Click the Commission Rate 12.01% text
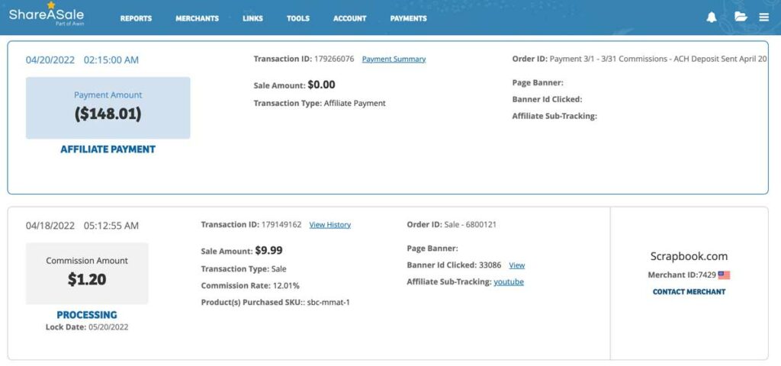The image size is (781, 366). pos(250,286)
